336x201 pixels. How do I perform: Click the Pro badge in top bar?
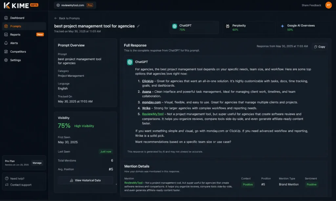pos(90,5)
